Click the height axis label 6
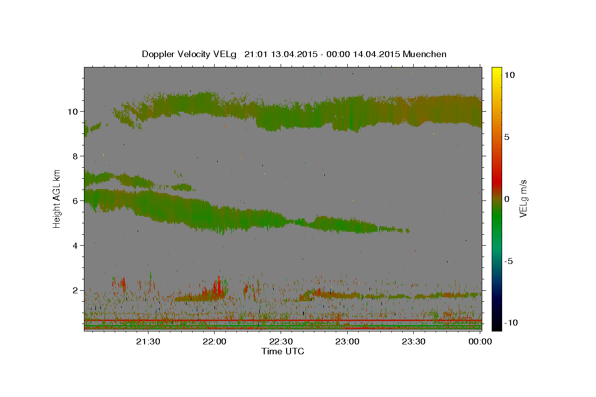 [75, 200]
